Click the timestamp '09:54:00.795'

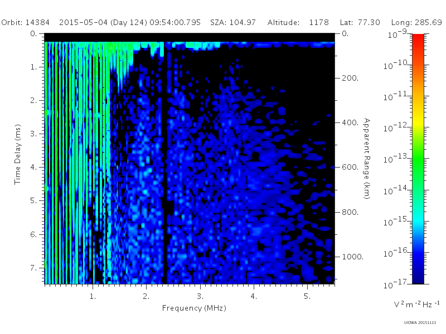tap(175, 22)
